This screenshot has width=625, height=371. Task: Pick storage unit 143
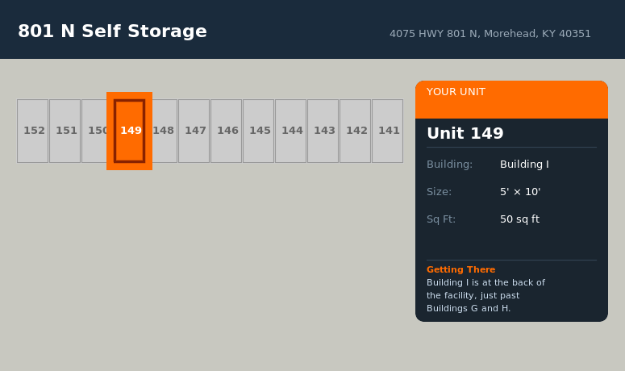click(x=323, y=131)
